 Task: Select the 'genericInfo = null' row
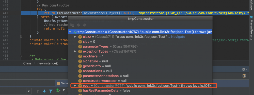(140, 66)
